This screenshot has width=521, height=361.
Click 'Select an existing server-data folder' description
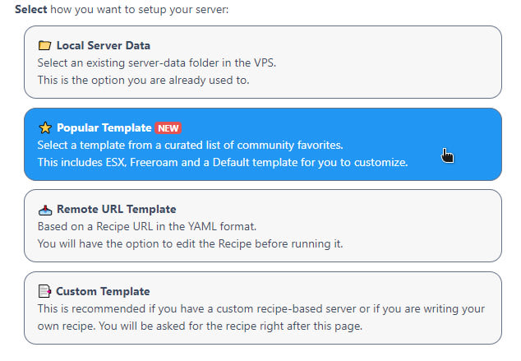click(156, 62)
